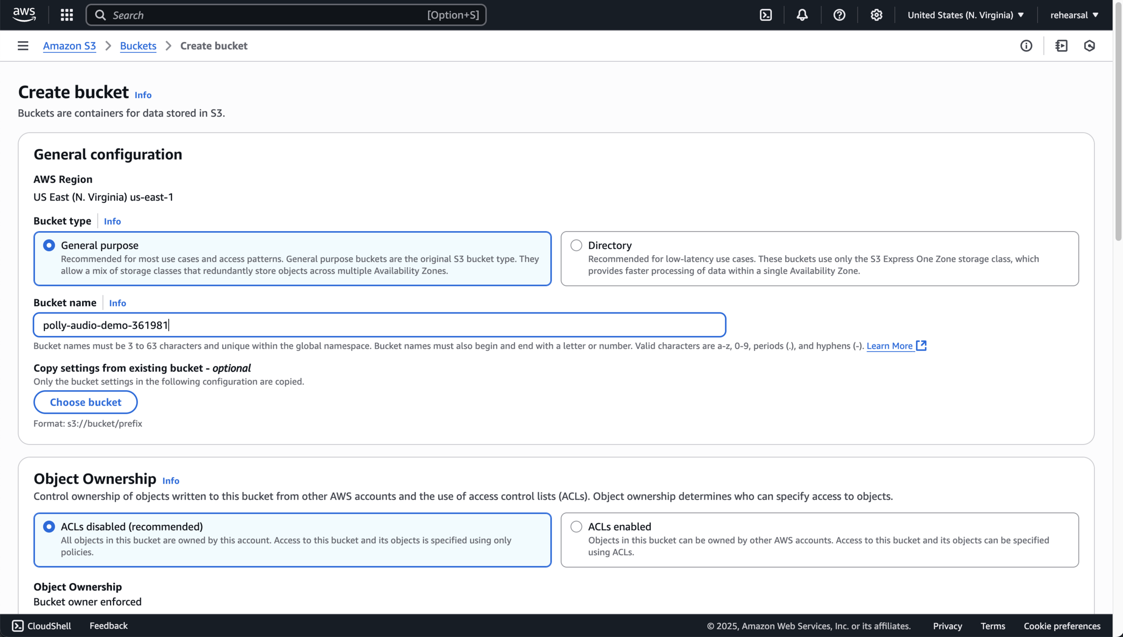
Task: Launch CloudShell from top bar icon
Action: (766, 15)
